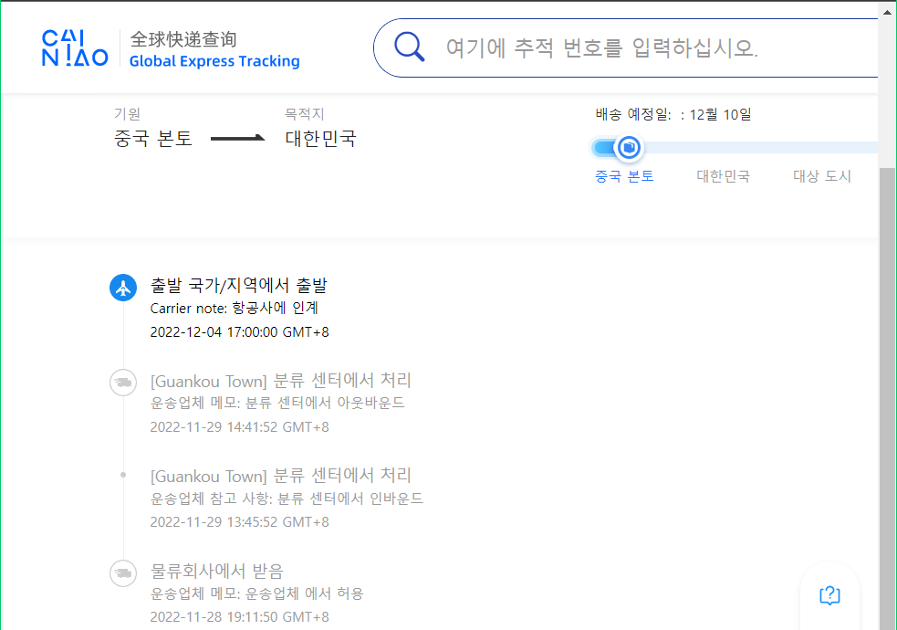Image resolution: width=897 pixels, height=630 pixels.
Task: Click the timestamp 2022-12-04 17:00:00 GMT+8
Action: 239,332
